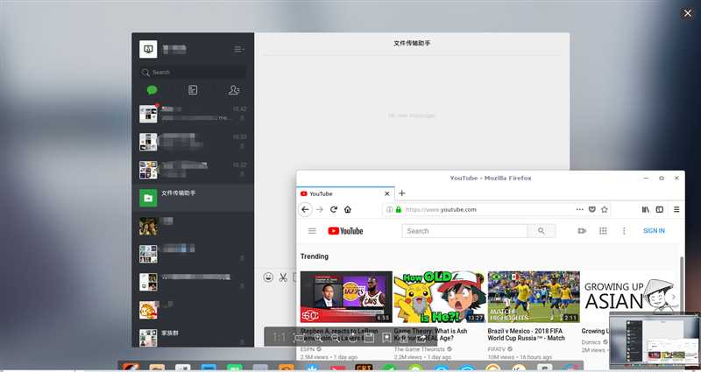Close the YouTube tab in Firefox

[x=387, y=193]
